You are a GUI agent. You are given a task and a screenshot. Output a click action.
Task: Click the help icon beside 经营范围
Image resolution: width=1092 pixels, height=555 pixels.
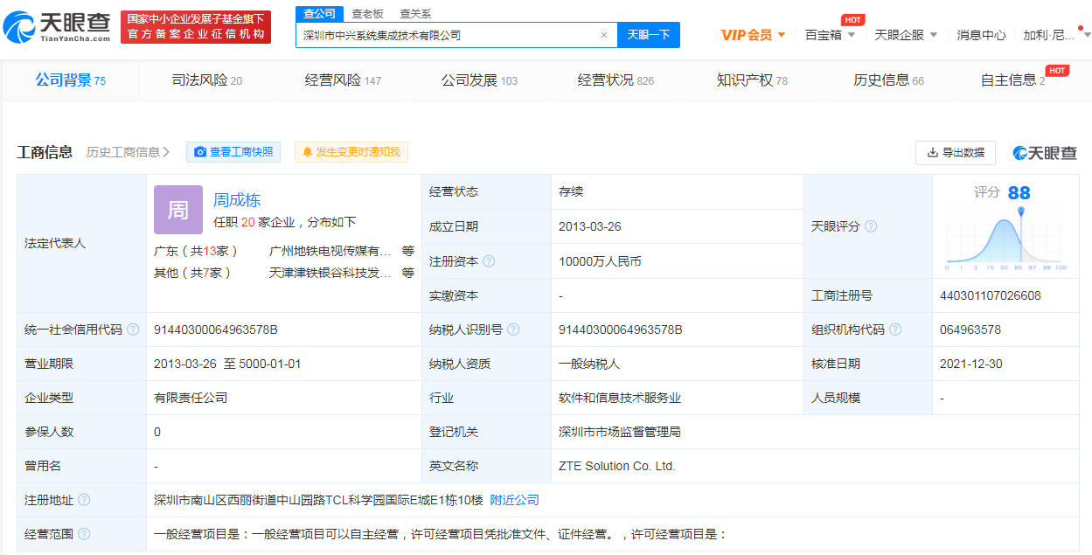84,534
